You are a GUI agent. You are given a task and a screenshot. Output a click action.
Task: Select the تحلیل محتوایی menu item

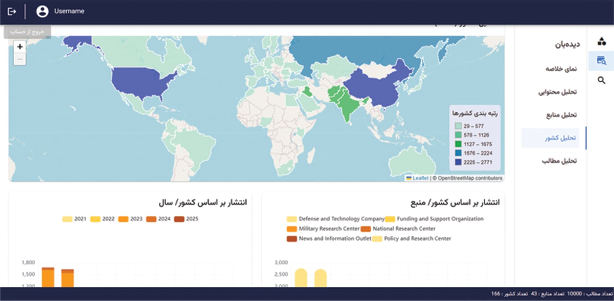557,92
